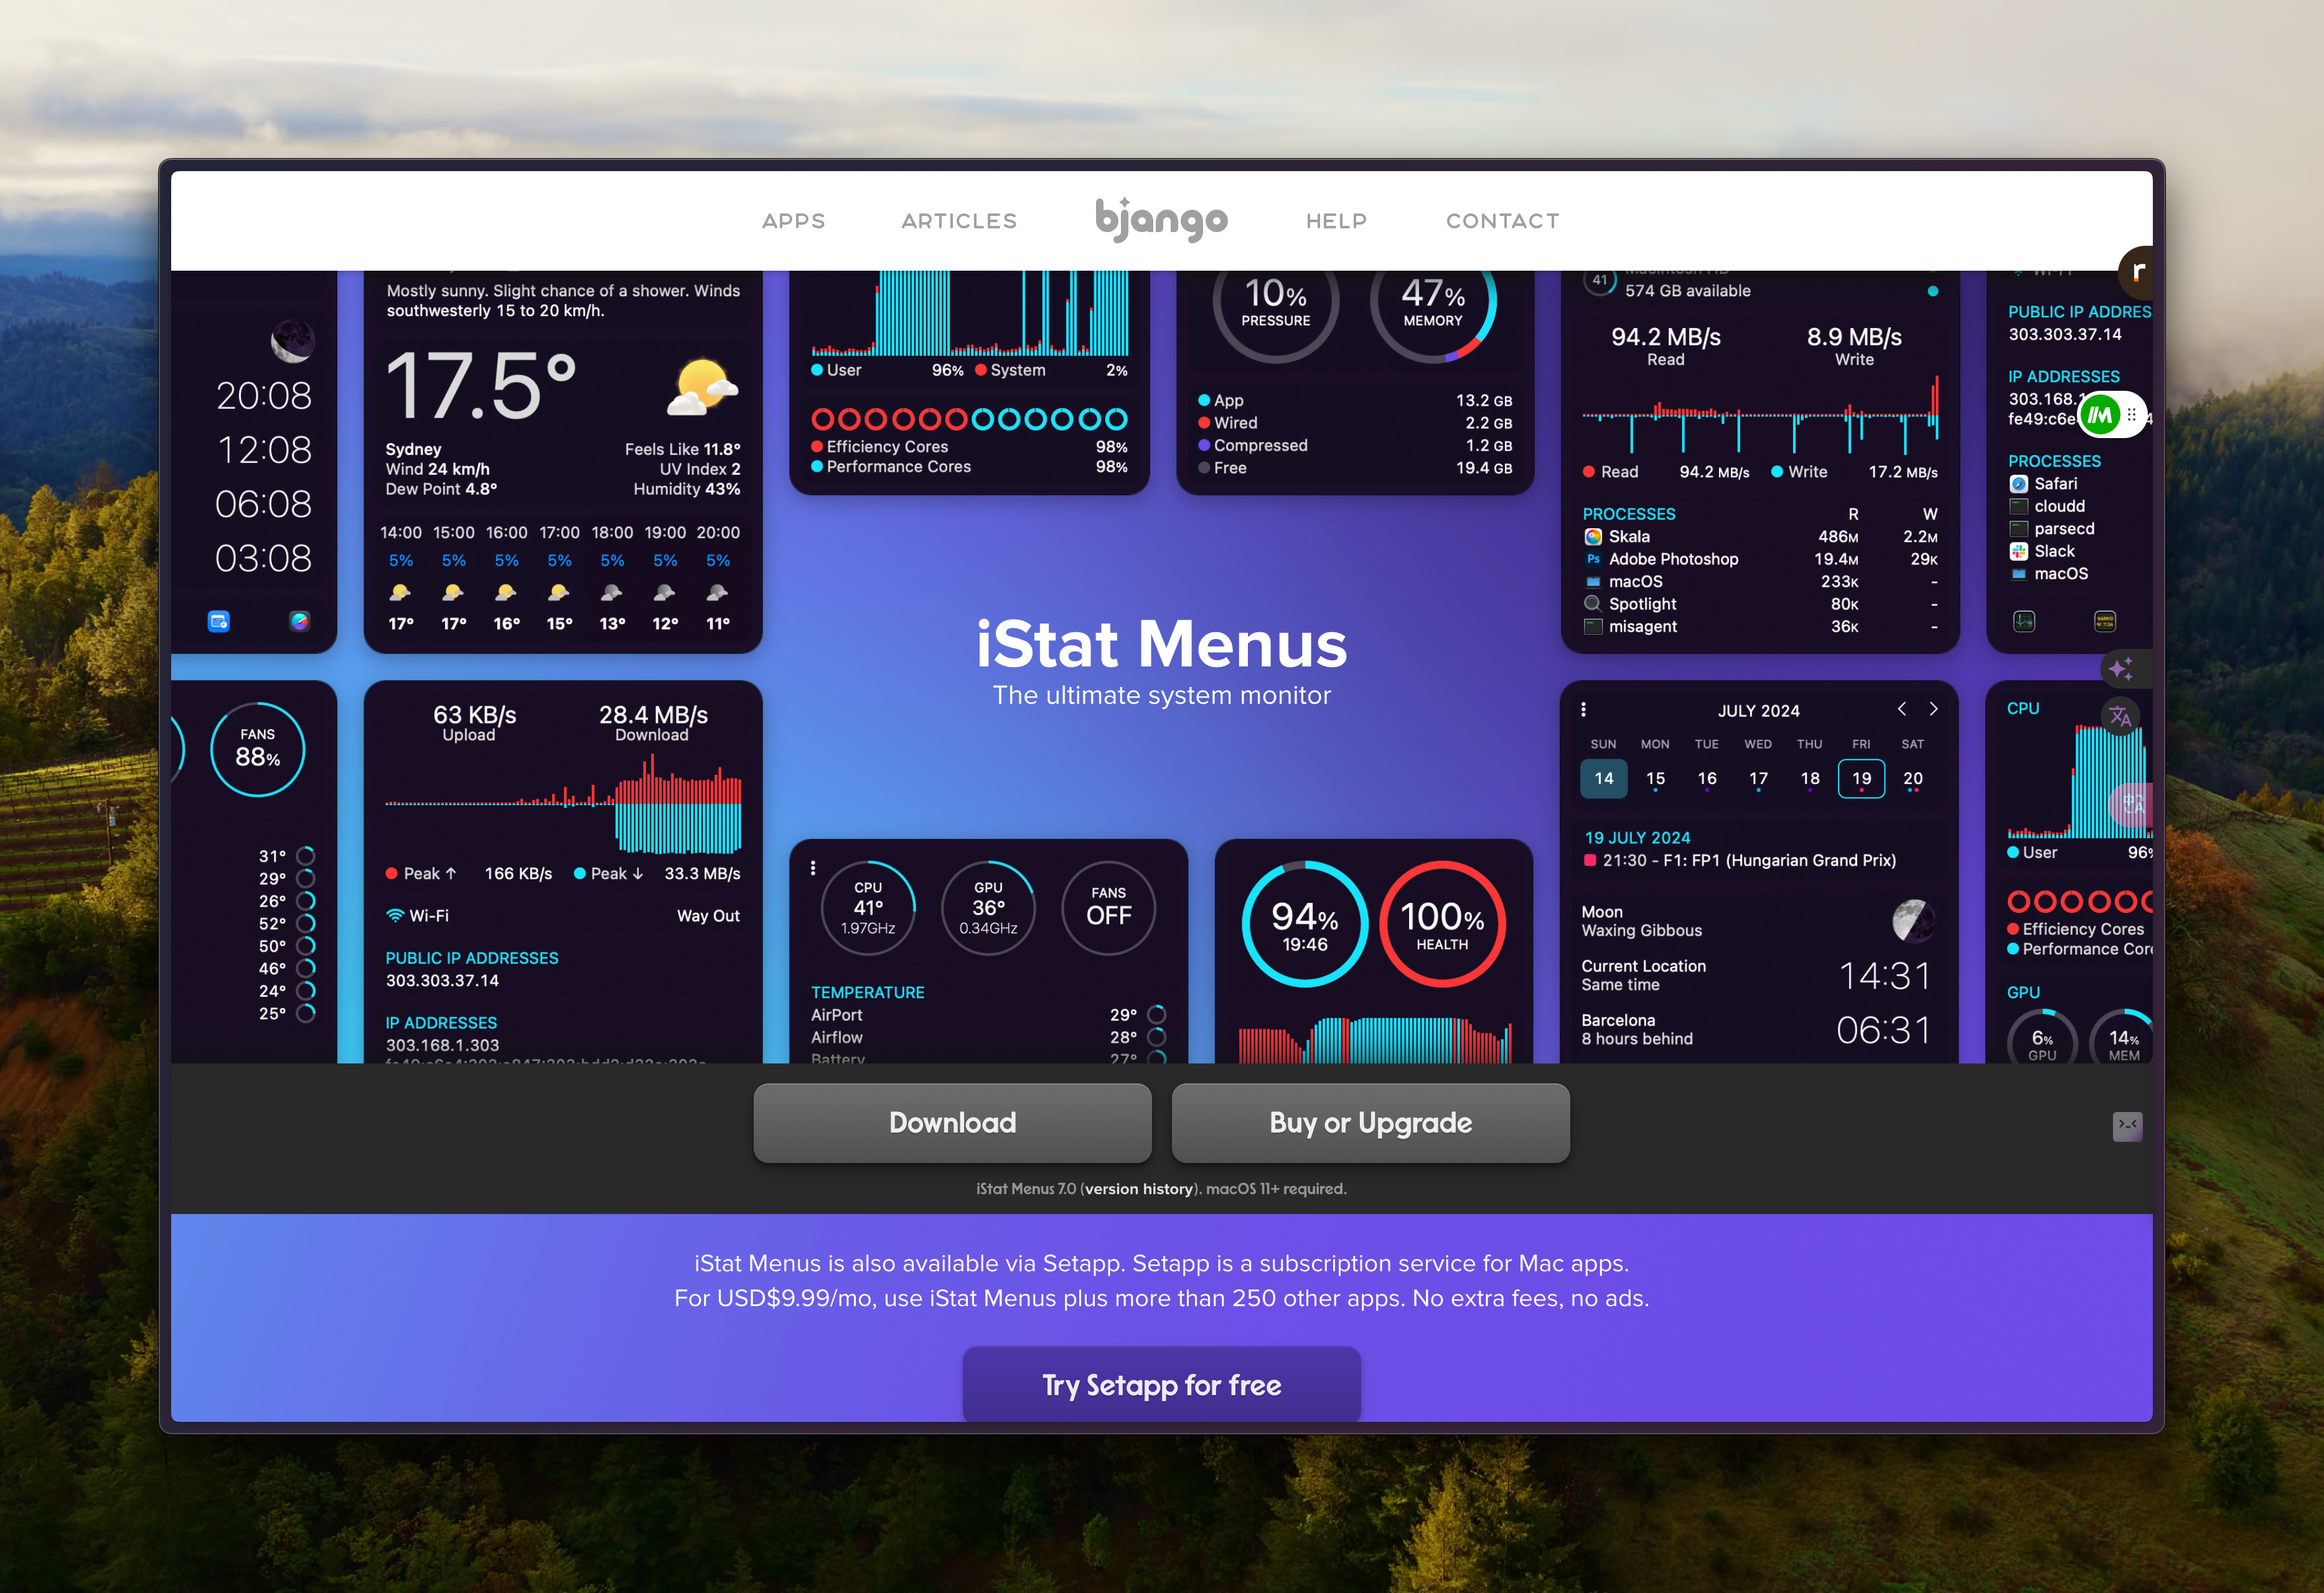The height and width of the screenshot is (1593, 2324).
Task: Click the Compressed memory row
Action: 1355,445
